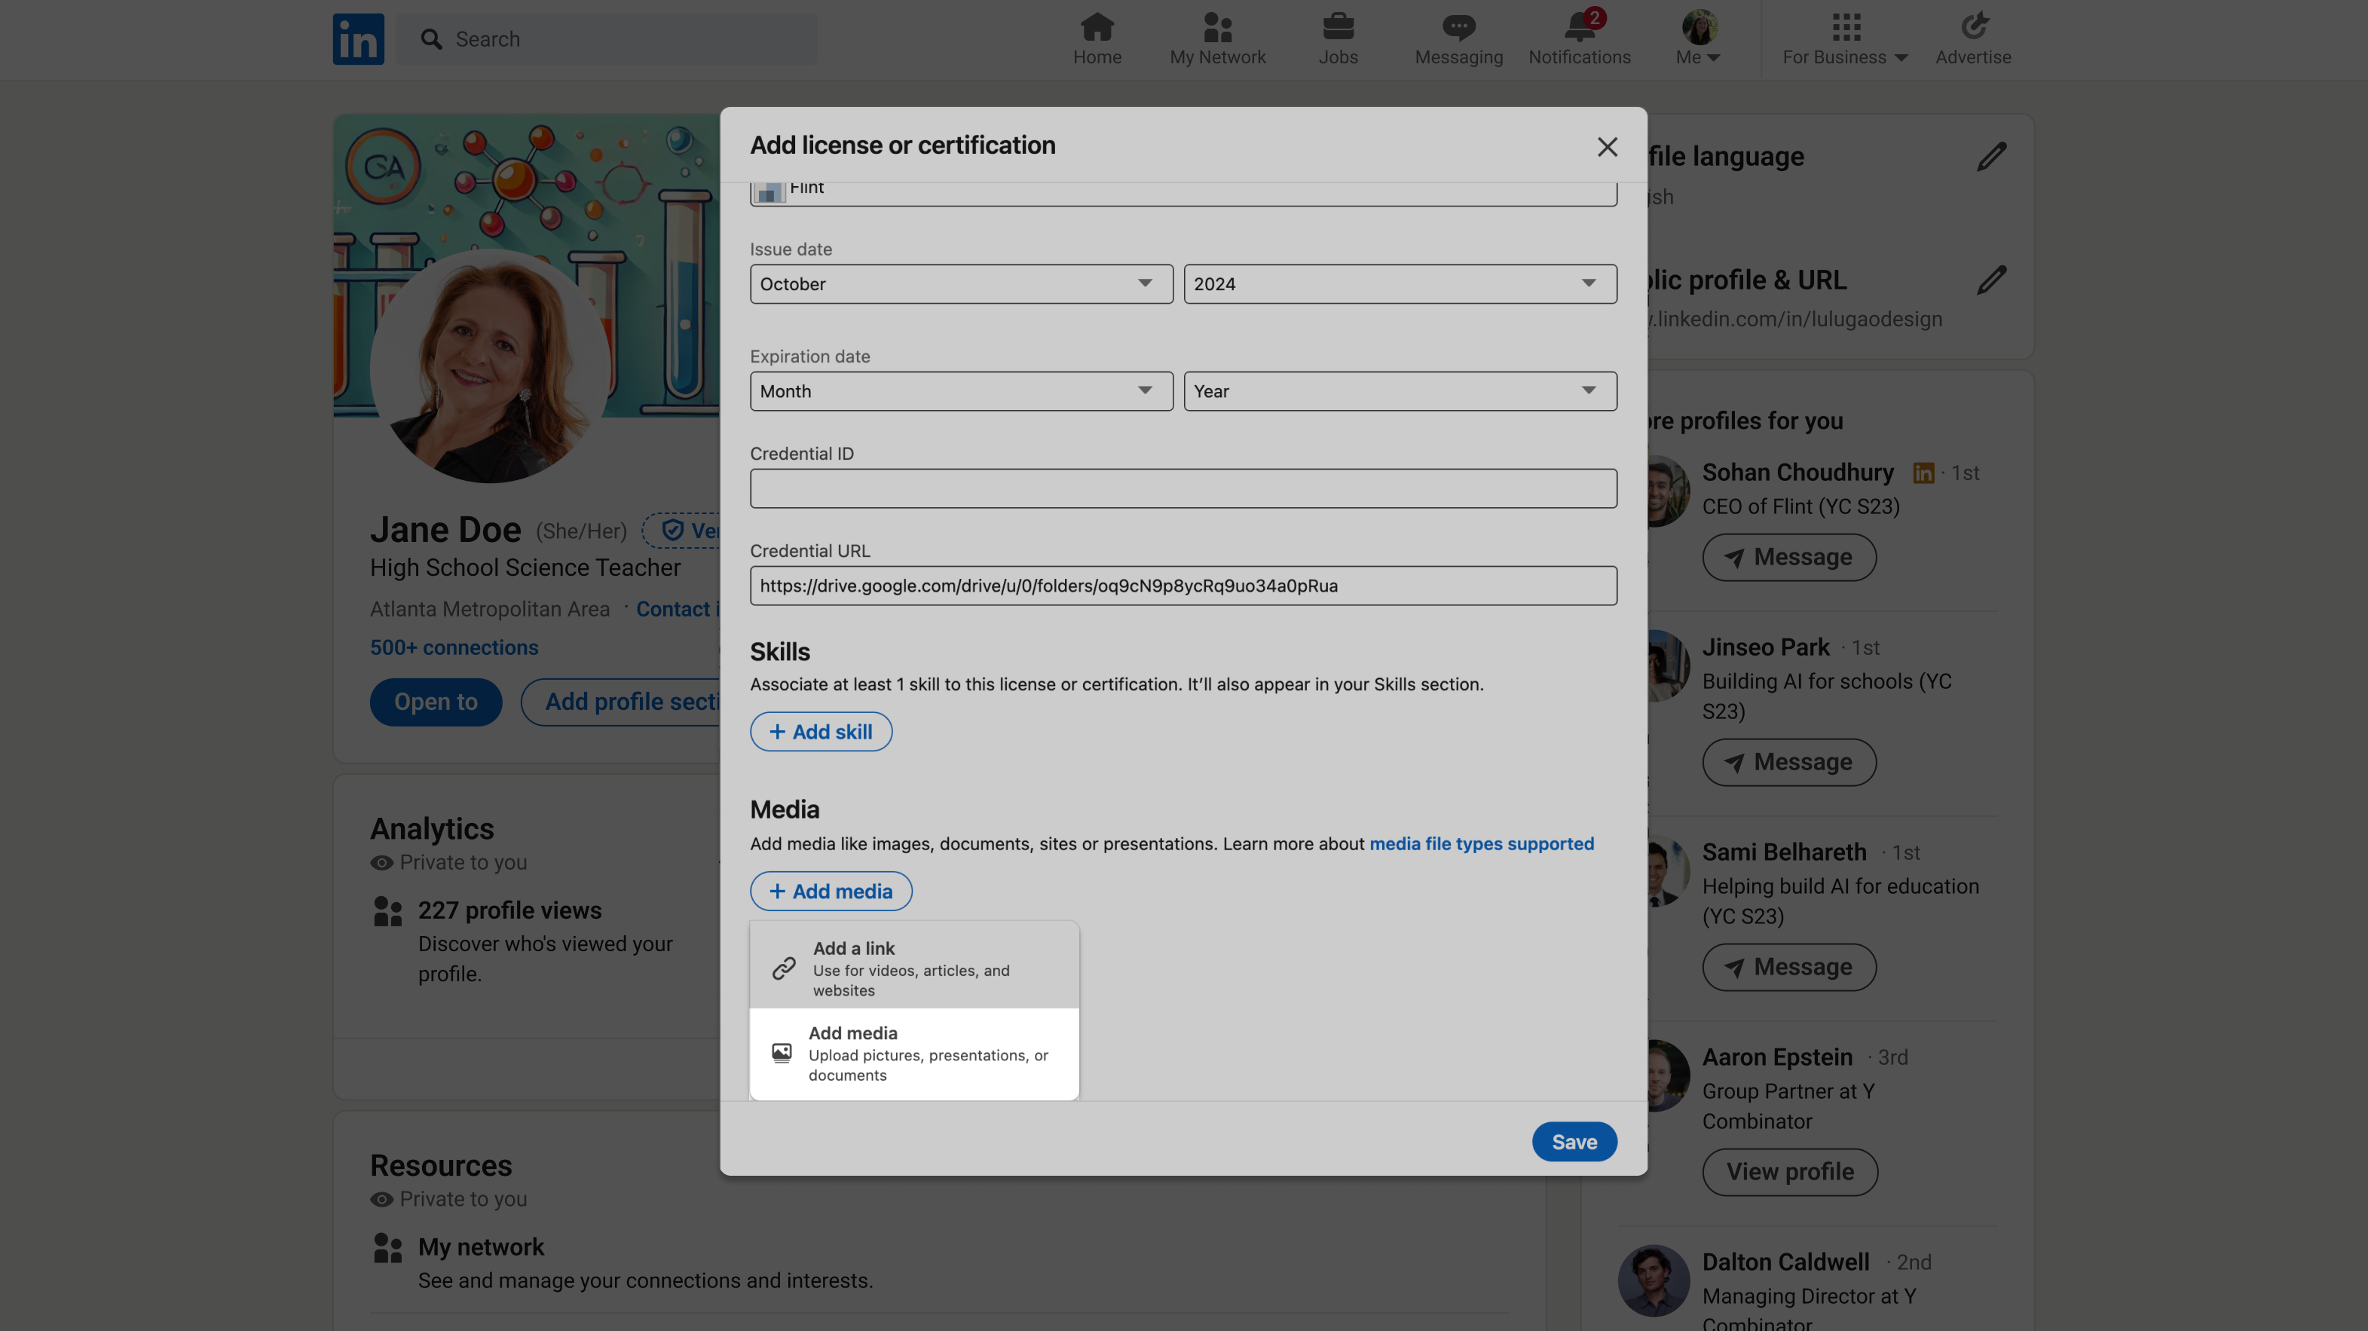
Task: Open the Advertise icon
Action: [1973, 38]
